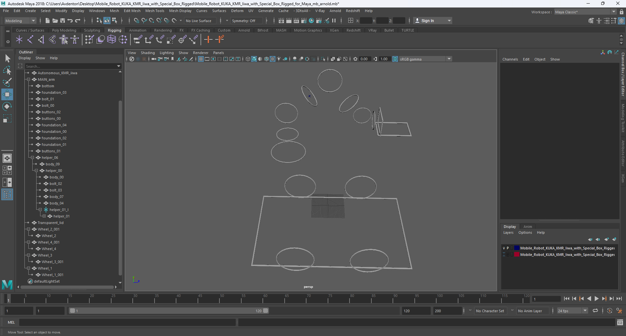626x336 pixels.
Task: Activate the Paint Selection tool
Action: pos(7,82)
